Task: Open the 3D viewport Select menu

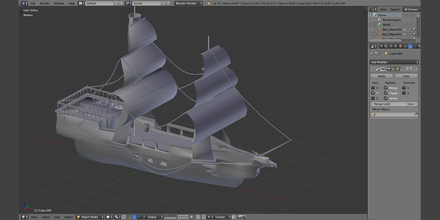Action: tap(46, 217)
